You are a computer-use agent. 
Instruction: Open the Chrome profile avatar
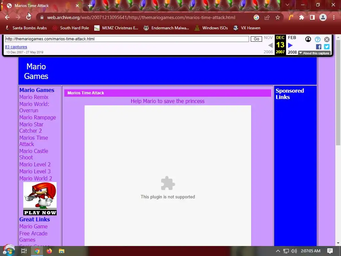tap(323, 17)
